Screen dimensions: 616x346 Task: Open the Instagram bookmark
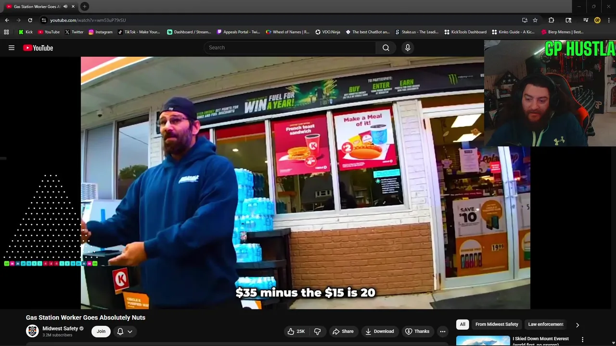[100, 32]
